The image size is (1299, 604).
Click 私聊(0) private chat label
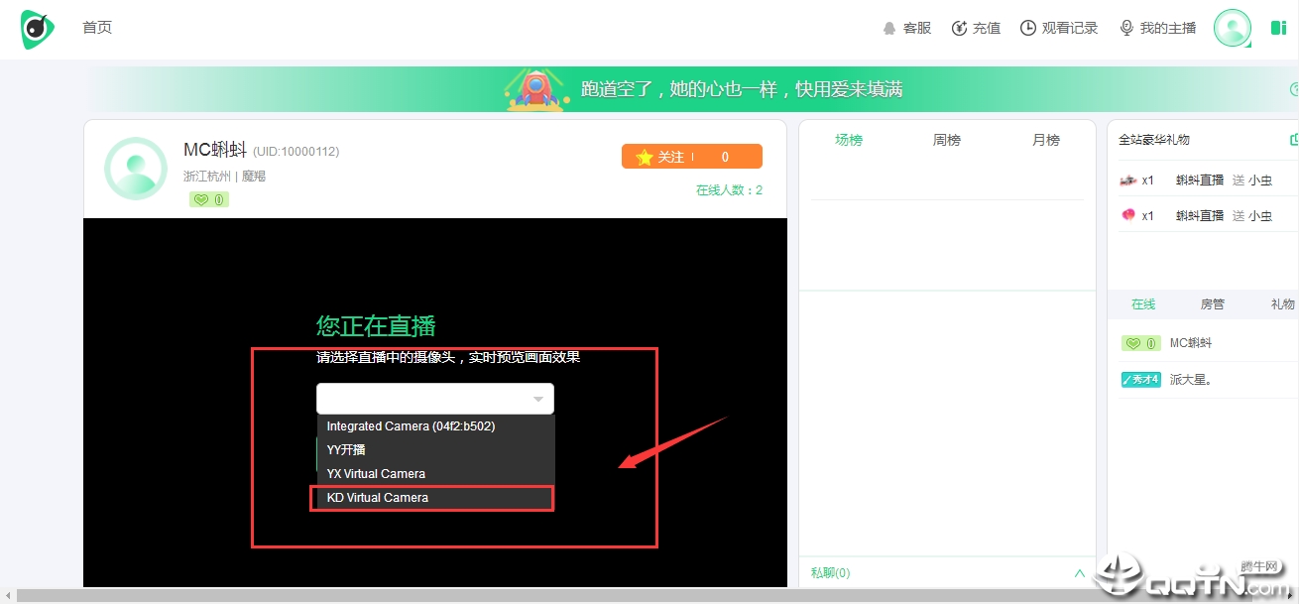(x=830, y=572)
